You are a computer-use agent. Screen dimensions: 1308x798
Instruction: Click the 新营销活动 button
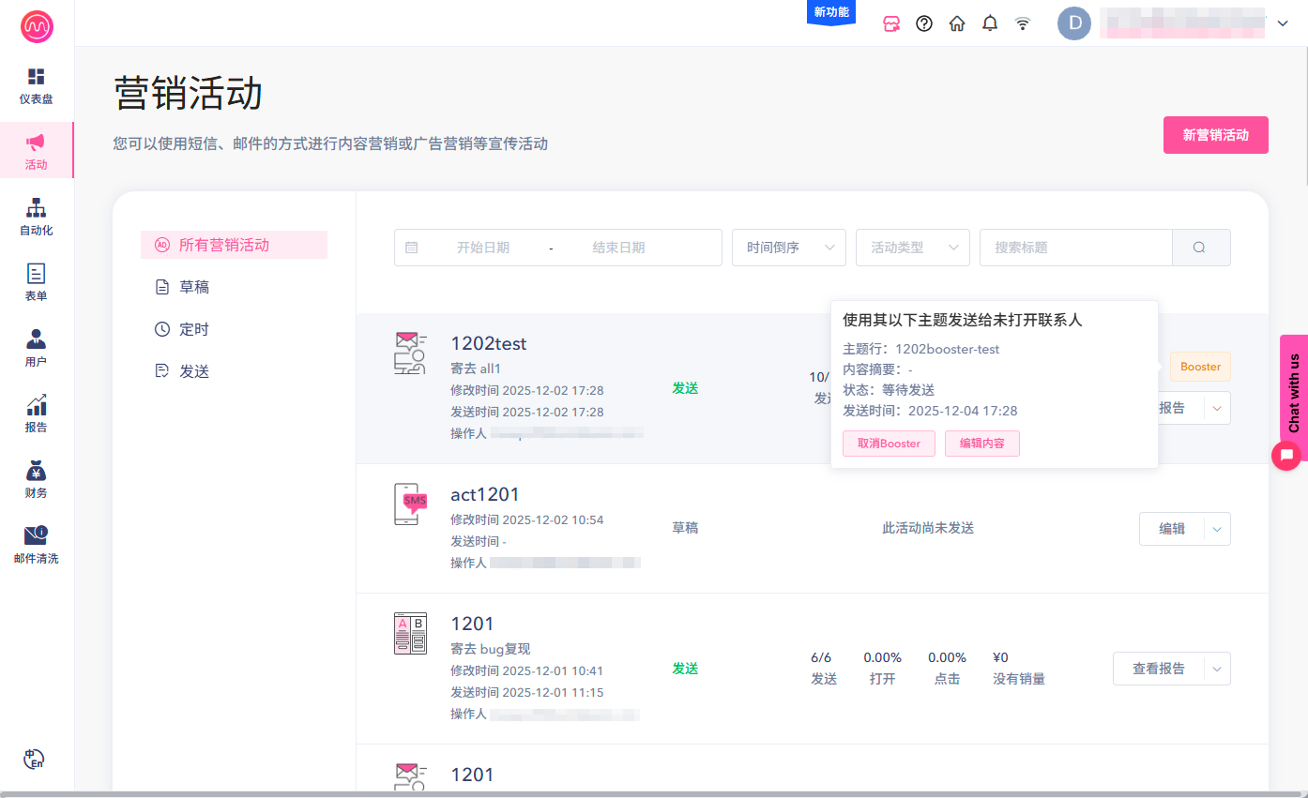click(x=1215, y=135)
